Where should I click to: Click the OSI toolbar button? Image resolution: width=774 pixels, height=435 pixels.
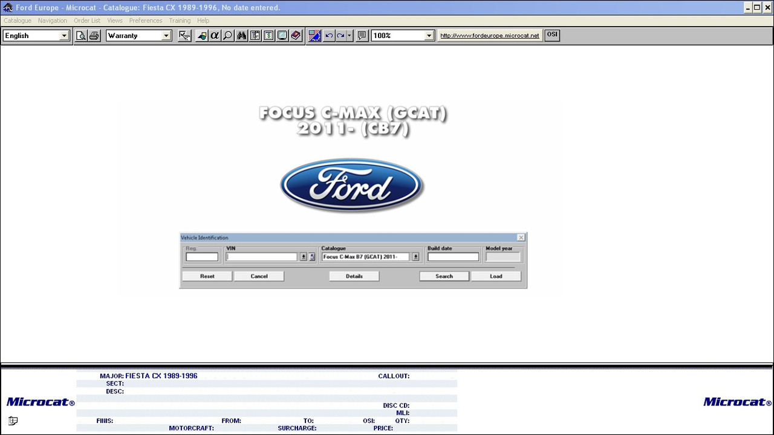point(552,35)
